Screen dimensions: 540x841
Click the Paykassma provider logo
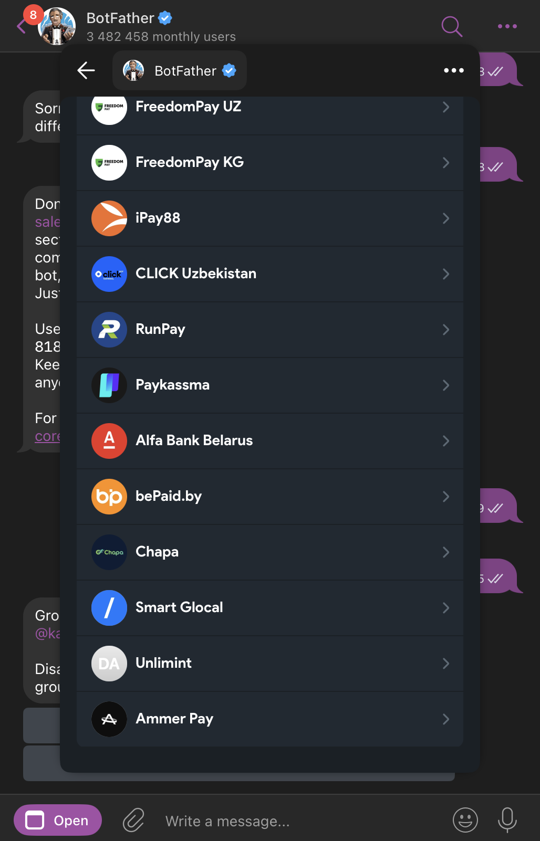coord(109,385)
